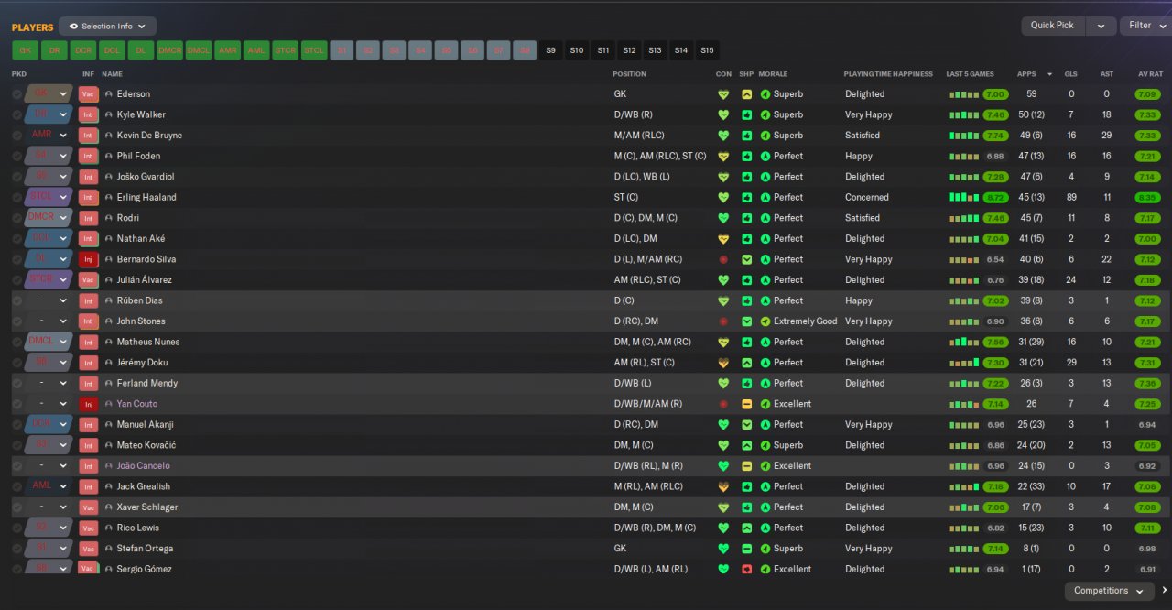Click the Vac badge beside Julián Álvarez
This screenshot has width=1172, height=610.
[x=88, y=280]
